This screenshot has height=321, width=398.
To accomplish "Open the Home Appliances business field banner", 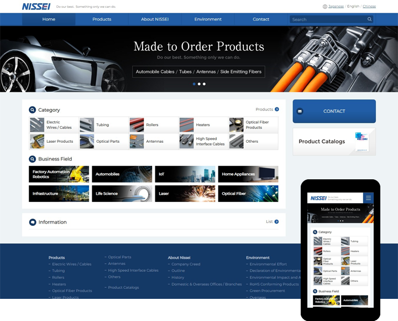I will [248, 174].
